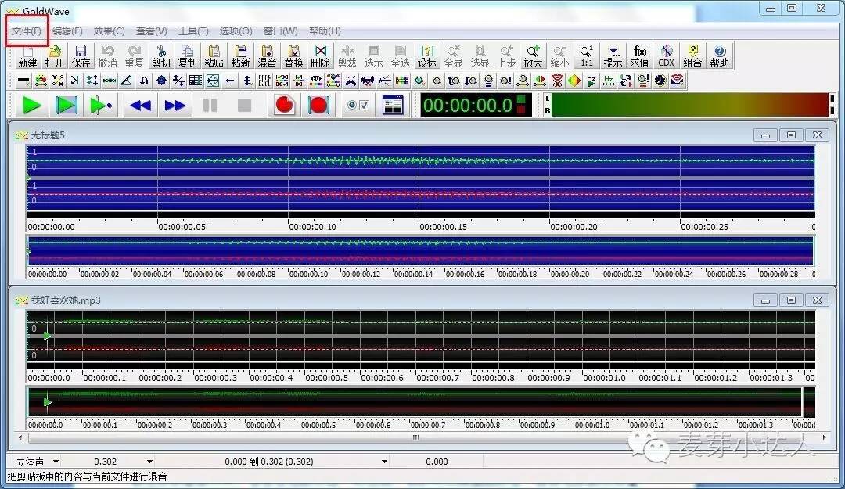Click the lips with red X vocal-removal icon
This screenshot has height=489, width=845.
tap(557, 81)
